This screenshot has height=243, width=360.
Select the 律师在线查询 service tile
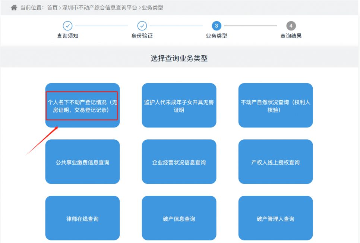(82, 218)
